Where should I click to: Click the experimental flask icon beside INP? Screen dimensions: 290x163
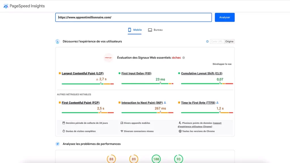click(x=165, y=102)
